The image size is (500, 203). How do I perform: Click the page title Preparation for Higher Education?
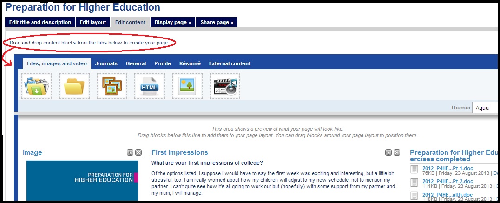83,6
